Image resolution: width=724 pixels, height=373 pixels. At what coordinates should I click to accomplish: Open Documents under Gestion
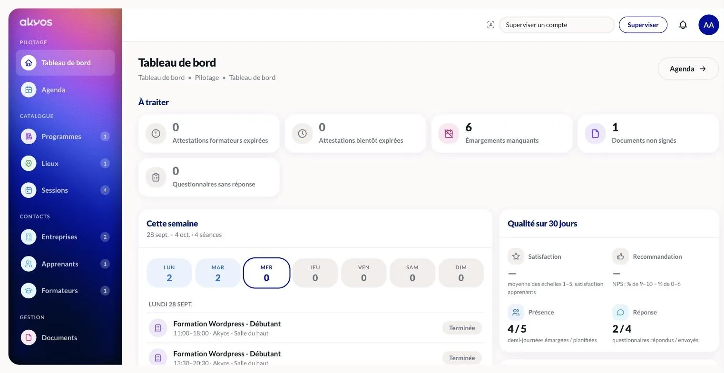click(65, 338)
